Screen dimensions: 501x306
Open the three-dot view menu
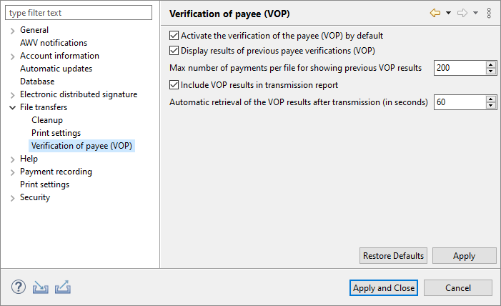(x=489, y=14)
